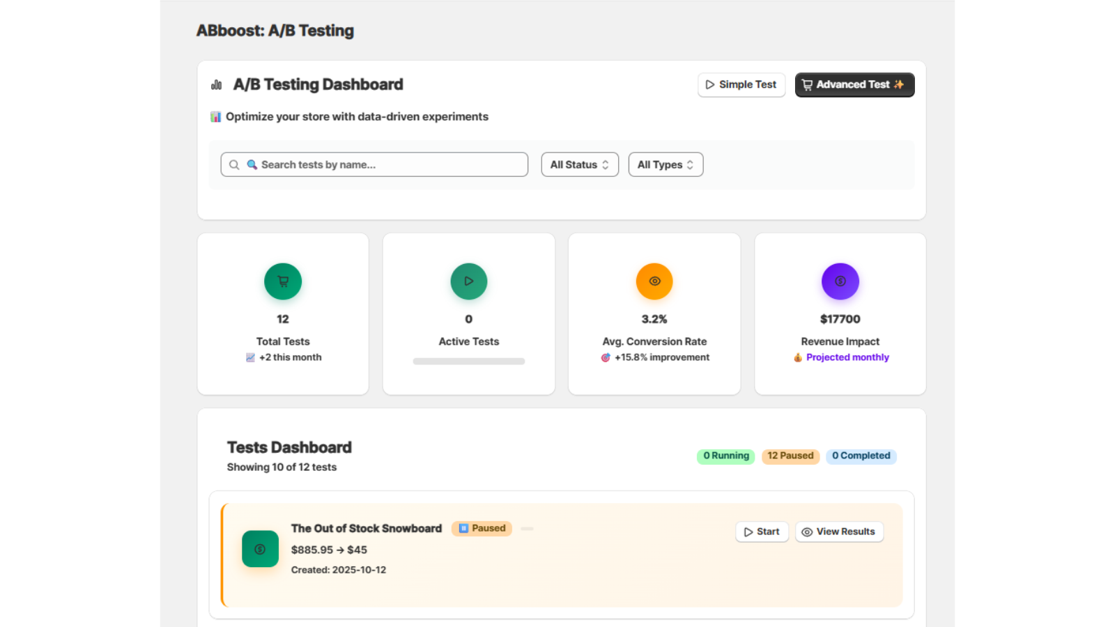This screenshot has height=627, width=1115.
Task: Expand the Paused badge chevron on the test card
Action: pyautogui.click(x=527, y=528)
